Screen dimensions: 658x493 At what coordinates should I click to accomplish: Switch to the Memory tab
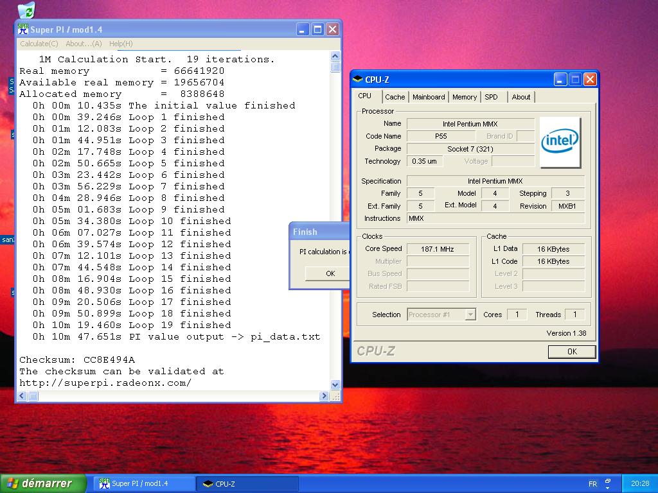[x=464, y=97]
